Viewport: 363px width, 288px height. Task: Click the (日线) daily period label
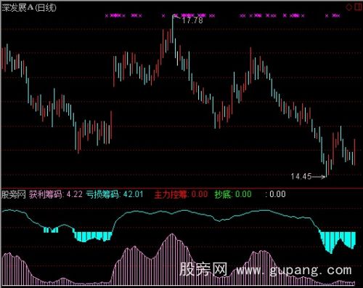pyautogui.click(x=46, y=8)
